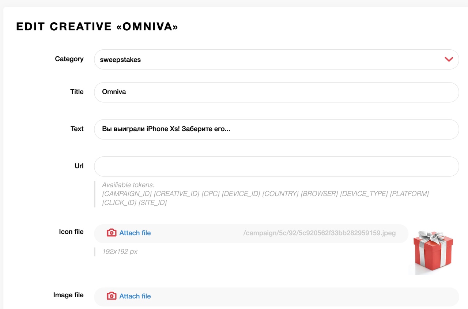Click Attach file link for Image file

click(135, 296)
